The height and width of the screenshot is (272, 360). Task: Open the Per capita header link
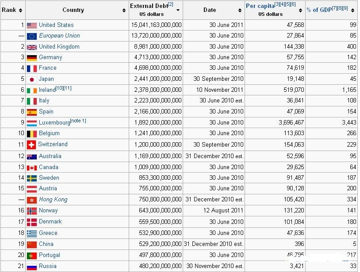click(260, 6)
